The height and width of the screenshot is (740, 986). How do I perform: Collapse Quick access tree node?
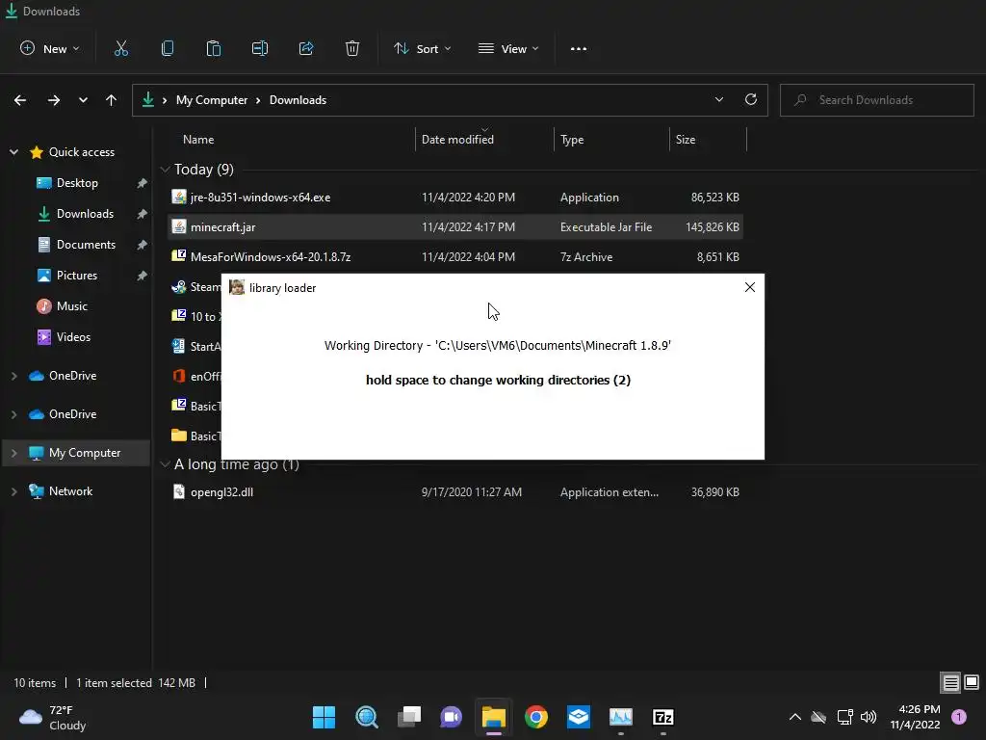[13, 151]
